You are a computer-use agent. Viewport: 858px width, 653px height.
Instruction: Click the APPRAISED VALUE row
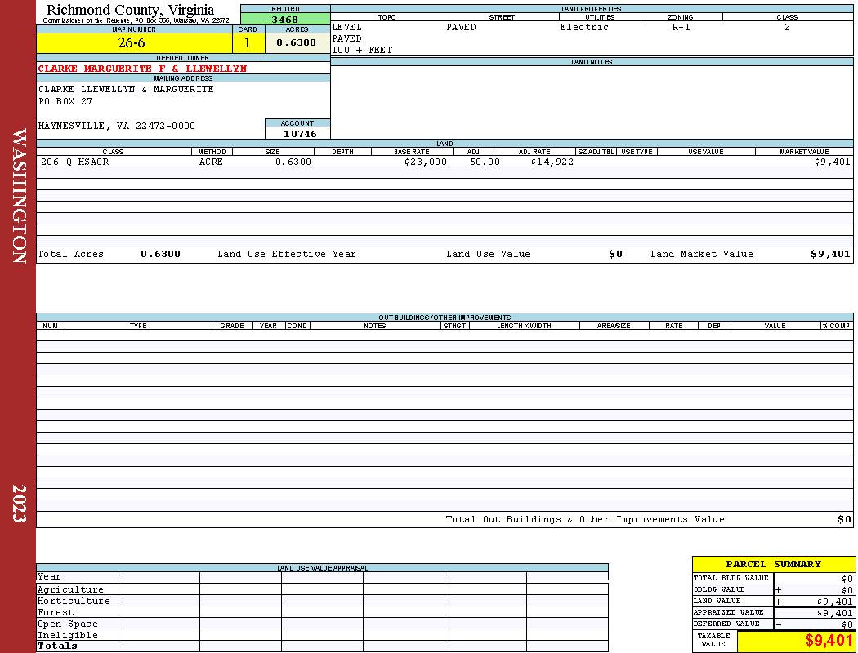[x=773, y=612]
